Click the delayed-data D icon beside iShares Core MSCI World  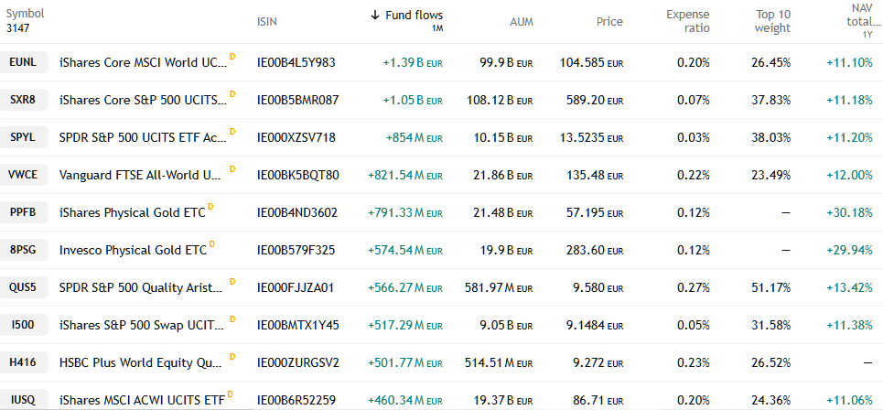(232, 57)
